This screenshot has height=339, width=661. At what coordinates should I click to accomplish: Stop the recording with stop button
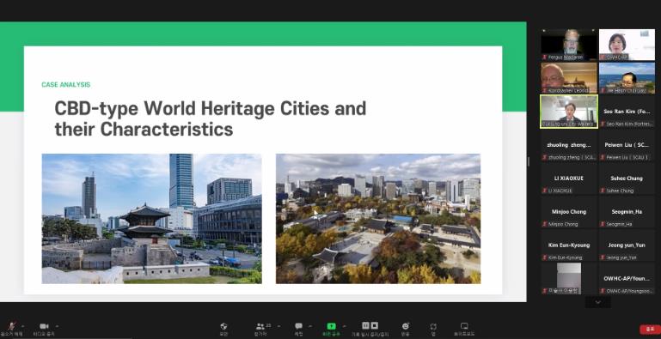click(x=375, y=325)
